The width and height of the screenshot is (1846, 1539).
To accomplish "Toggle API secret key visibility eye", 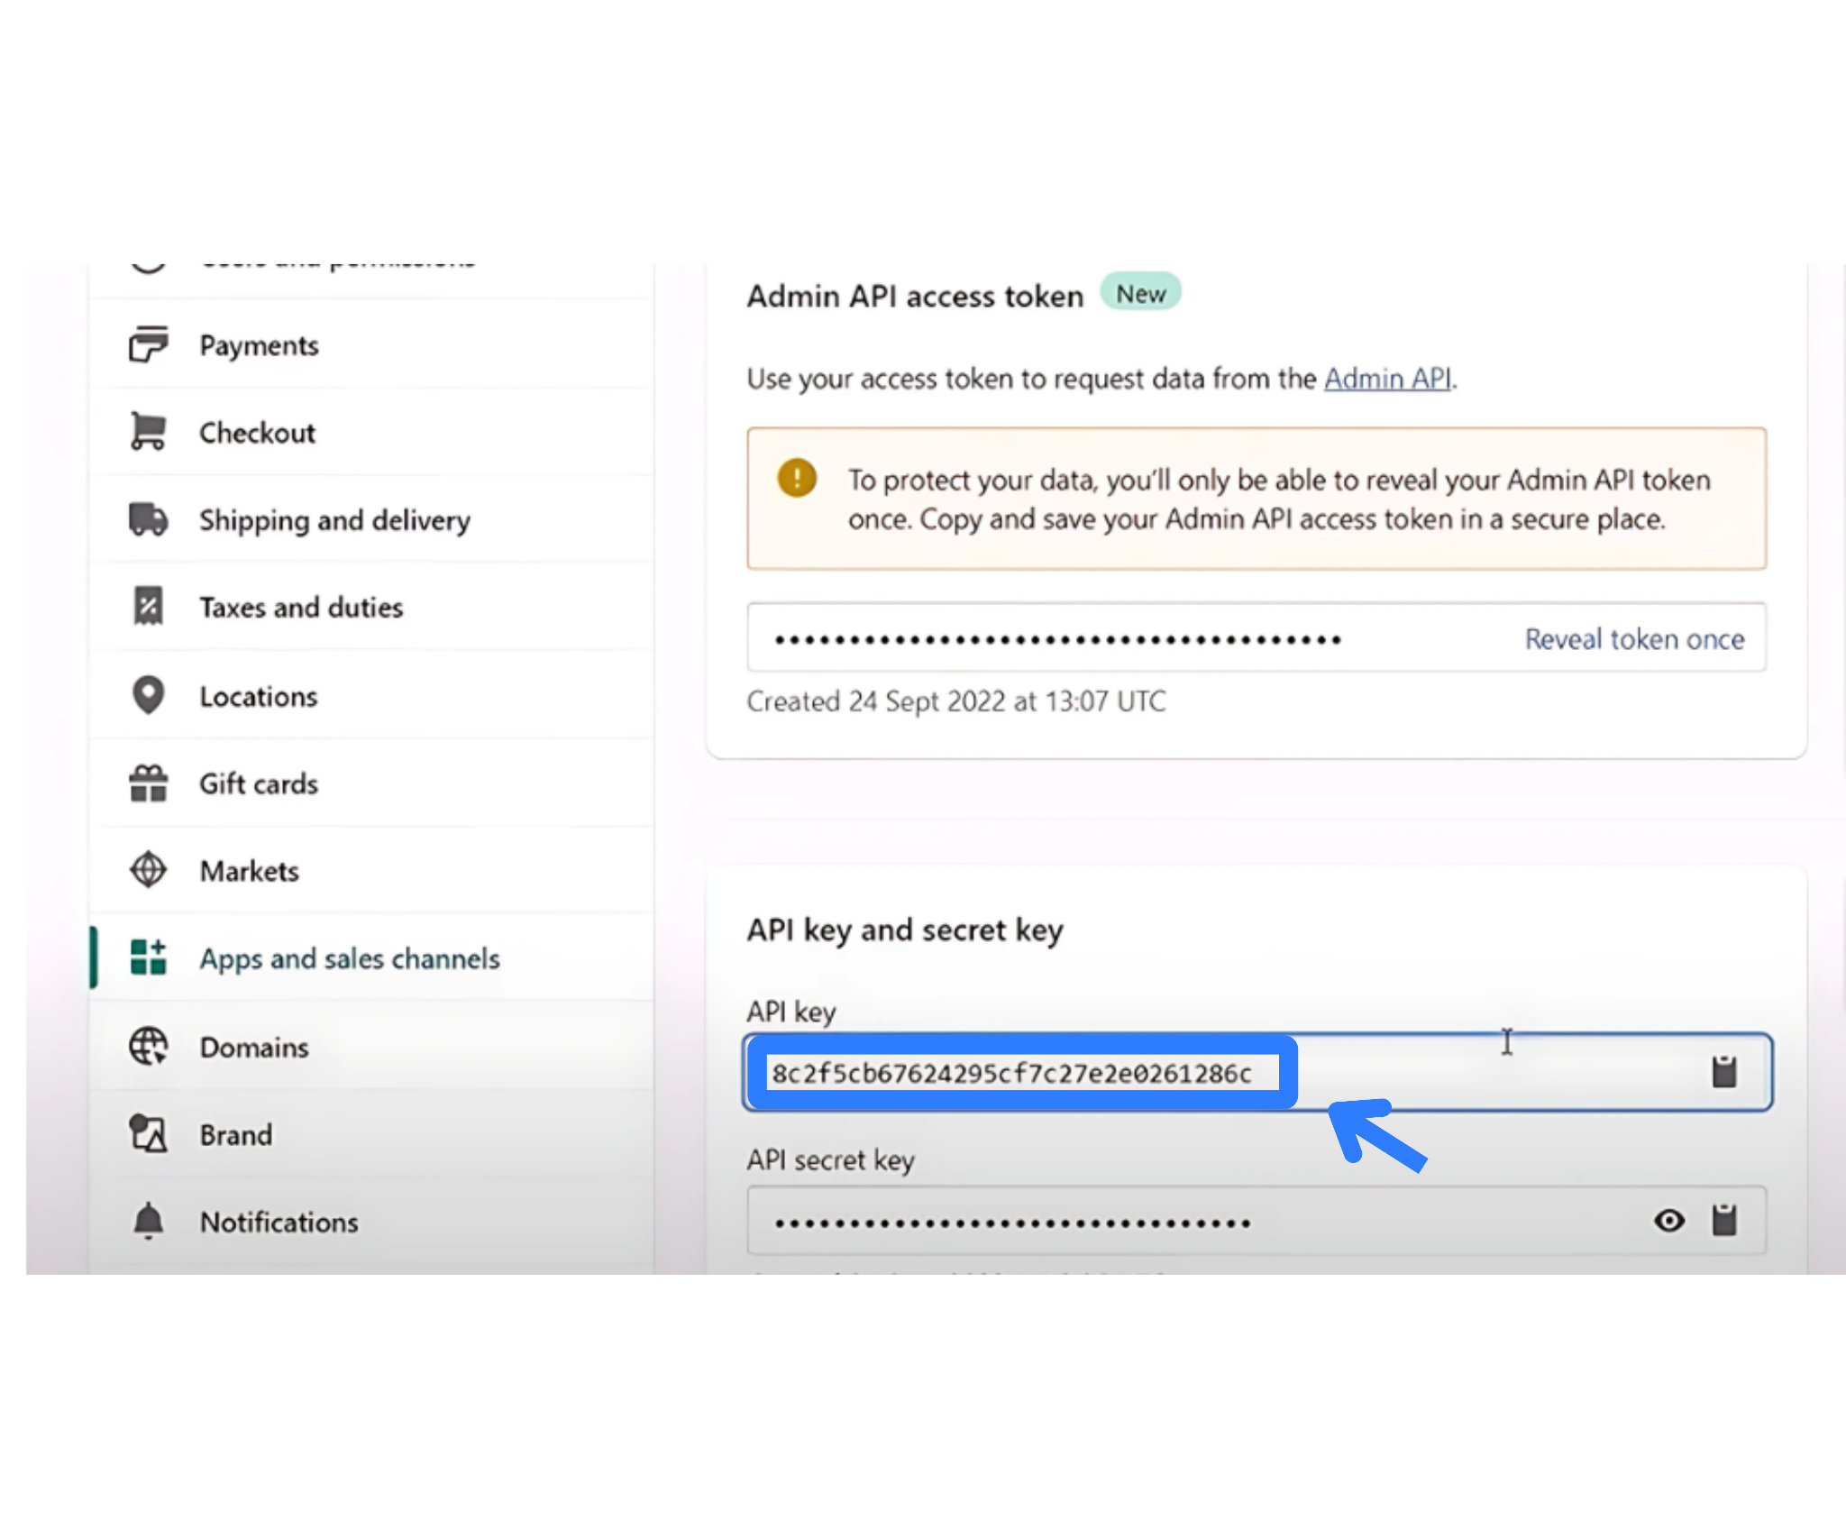I will tap(1668, 1221).
